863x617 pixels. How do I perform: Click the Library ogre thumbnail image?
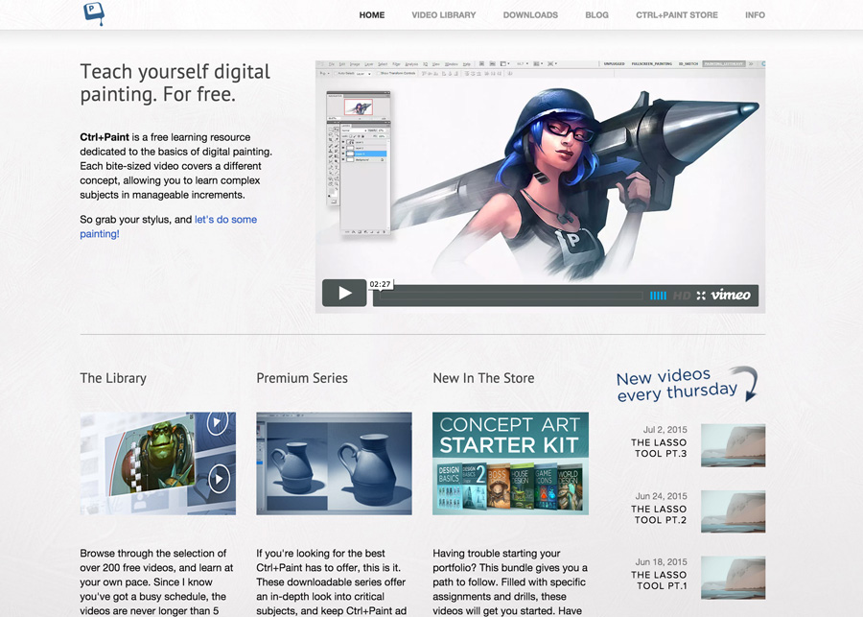pos(158,463)
